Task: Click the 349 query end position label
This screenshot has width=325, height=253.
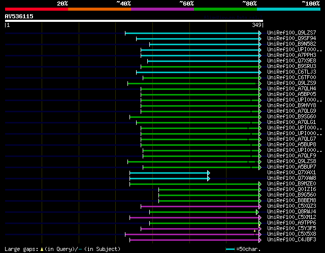Action: pyautogui.click(x=256, y=25)
